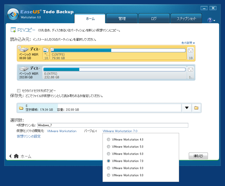This screenshot has height=186, width=225.
Task: Switch to the ログ tab
Action: [154, 18]
